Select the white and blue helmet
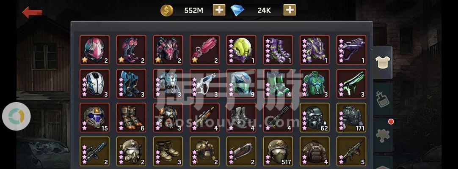This screenshot has width=458, height=169. [x=95, y=84]
